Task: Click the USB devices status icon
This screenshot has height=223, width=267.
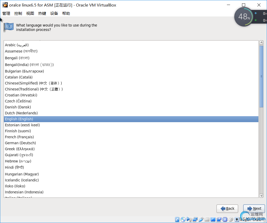Action: (x=201, y=219)
